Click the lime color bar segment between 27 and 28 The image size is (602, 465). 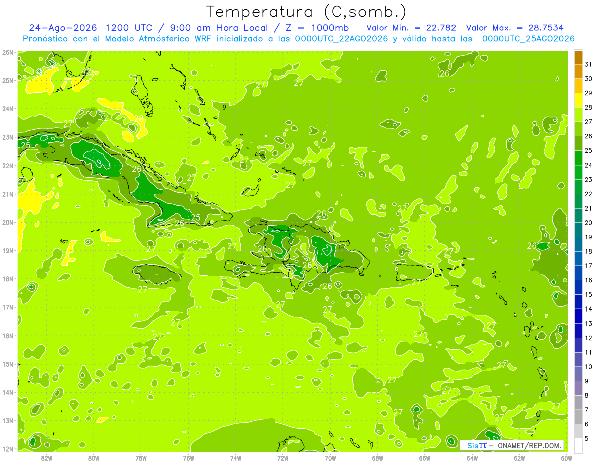click(x=578, y=114)
